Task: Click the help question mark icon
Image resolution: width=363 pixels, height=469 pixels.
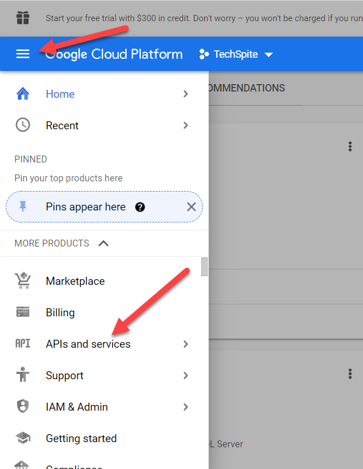Action: pyautogui.click(x=140, y=207)
